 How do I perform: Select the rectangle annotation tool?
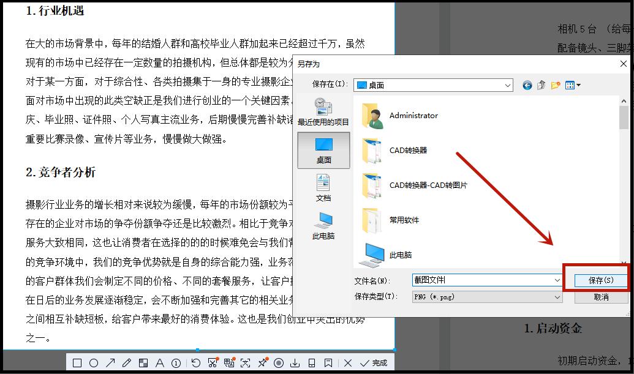(x=77, y=362)
